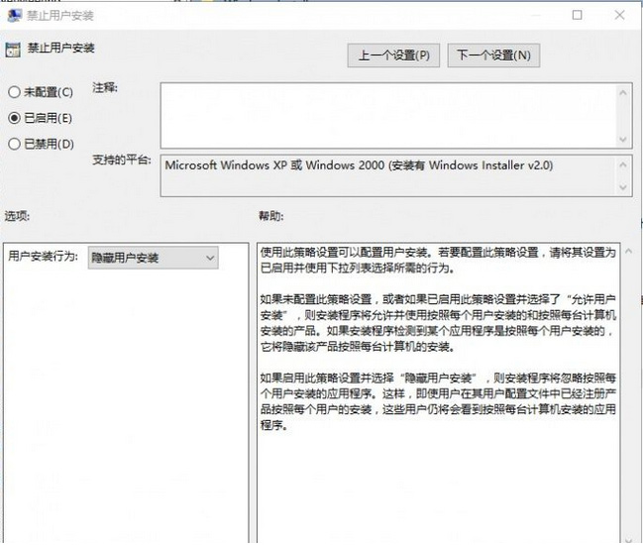Close the 禁止用户安装 dialog window
Image resolution: width=643 pixels, height=545 pixels.
[x=619, y=15]
